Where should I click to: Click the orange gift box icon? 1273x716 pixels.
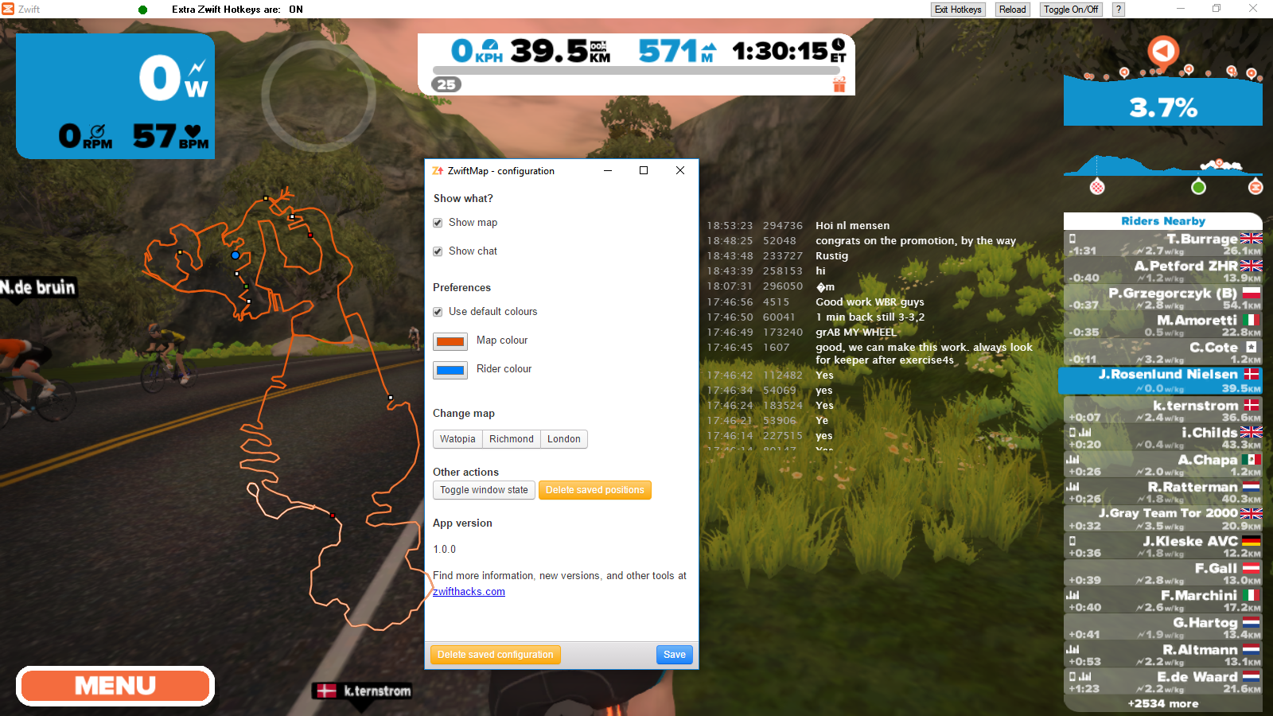click(x=839, y=85)
